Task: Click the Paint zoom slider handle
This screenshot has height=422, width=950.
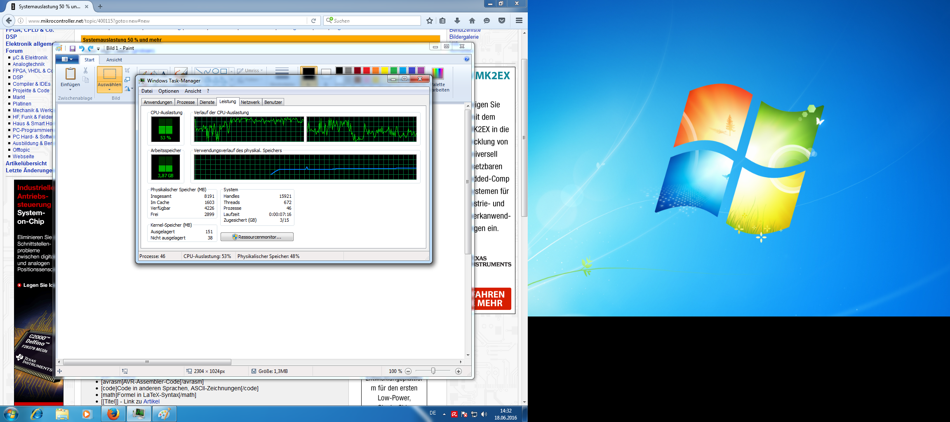Action: 433,371
